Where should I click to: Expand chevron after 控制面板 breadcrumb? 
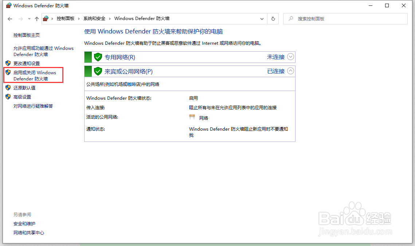pos(79,19)
